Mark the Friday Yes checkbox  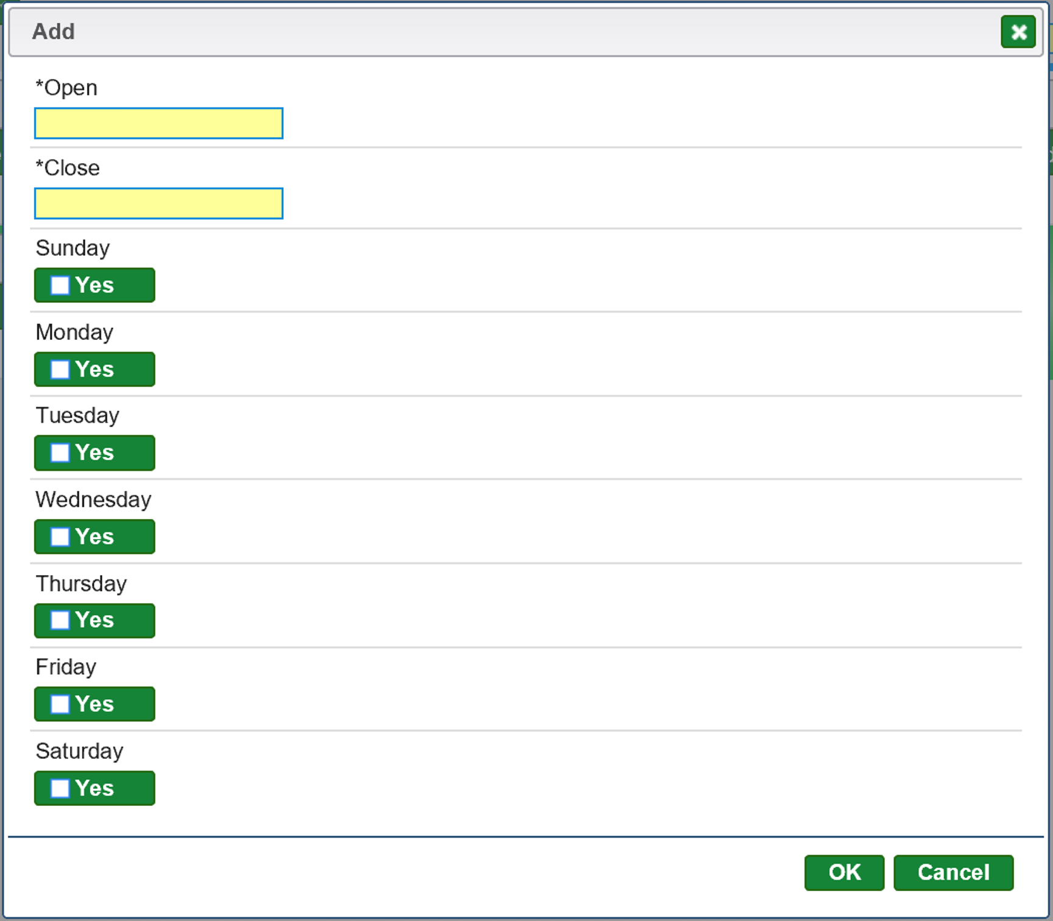(x=60, y=704)
